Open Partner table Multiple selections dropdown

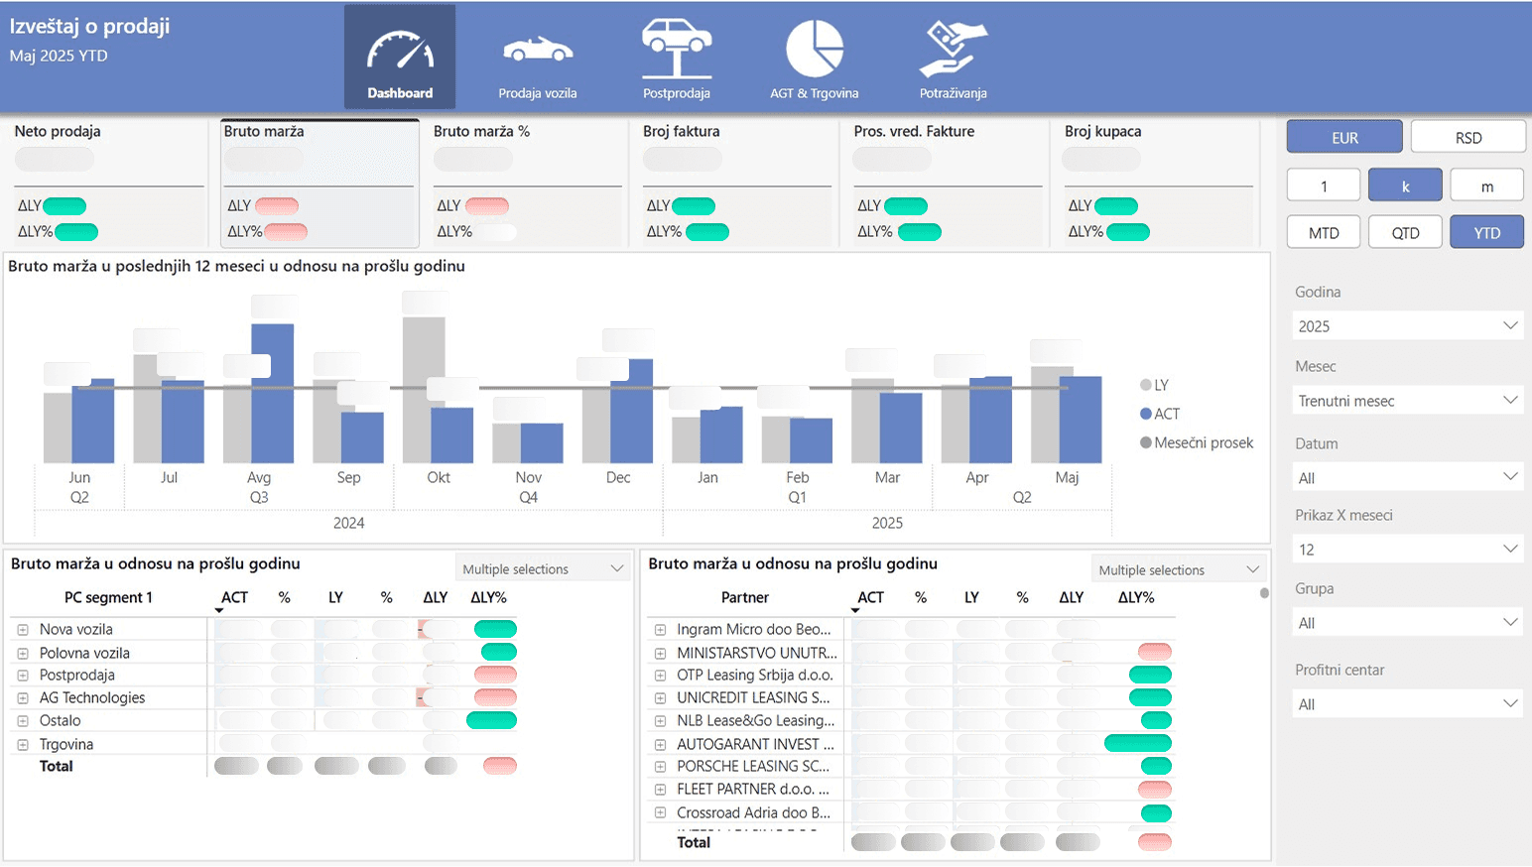point(1179,569)
